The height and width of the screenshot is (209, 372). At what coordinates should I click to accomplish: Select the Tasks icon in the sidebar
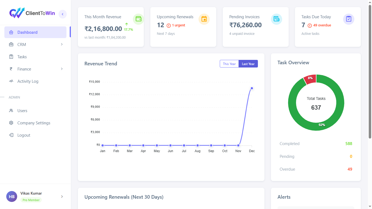(11, 57)
